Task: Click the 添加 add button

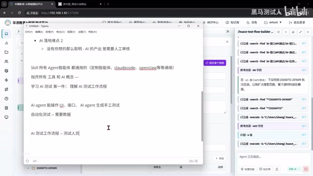Action: click(x=220, y=158)
